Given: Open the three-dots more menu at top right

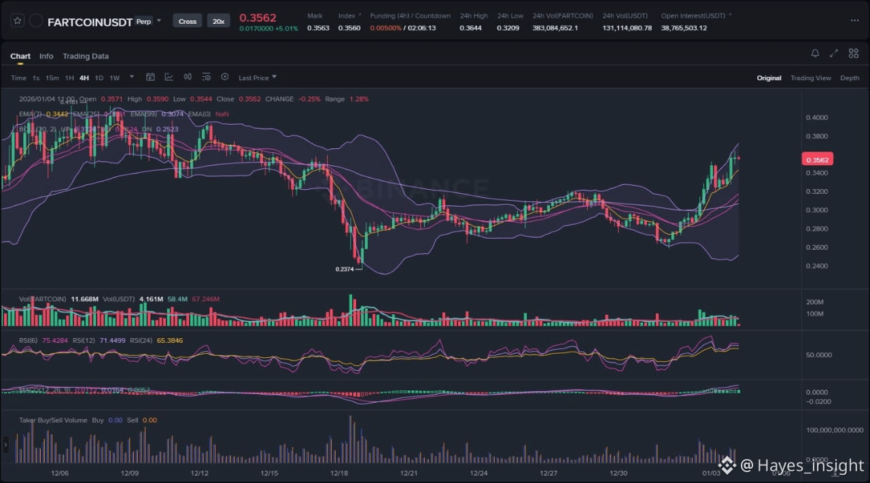Looking at the screenshot, I should point(854,20).
